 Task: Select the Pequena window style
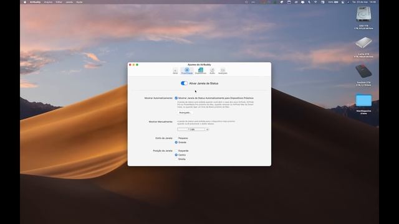[x=176, y=138]
